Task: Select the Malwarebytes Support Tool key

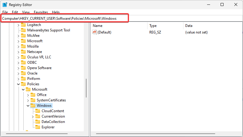Action: 48,30
